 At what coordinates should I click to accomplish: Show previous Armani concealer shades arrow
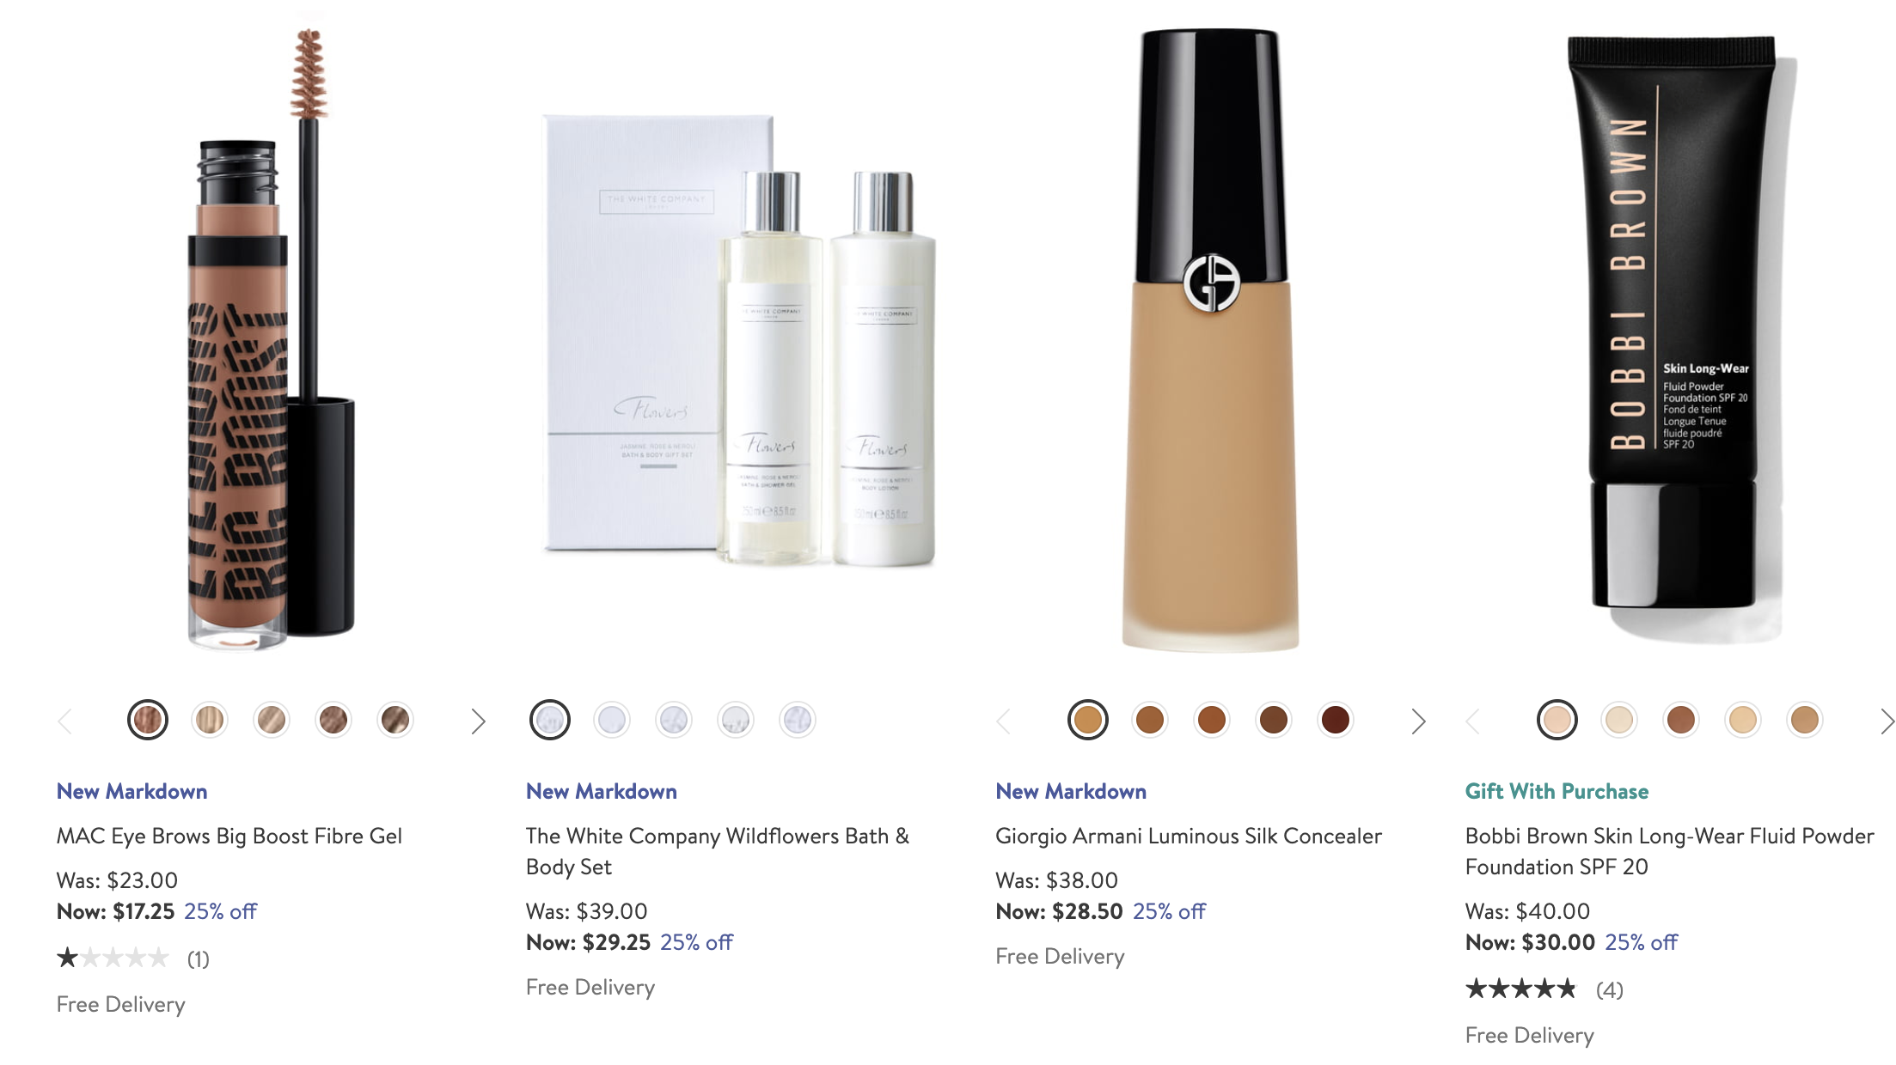pos(1004,721)
